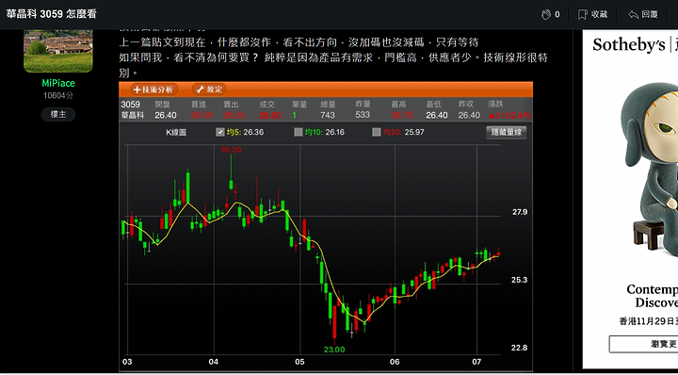Image resolution: width=678 pixels, height=375 pixels.
Task: Click the clap applause icon
Action: (546, 14)
